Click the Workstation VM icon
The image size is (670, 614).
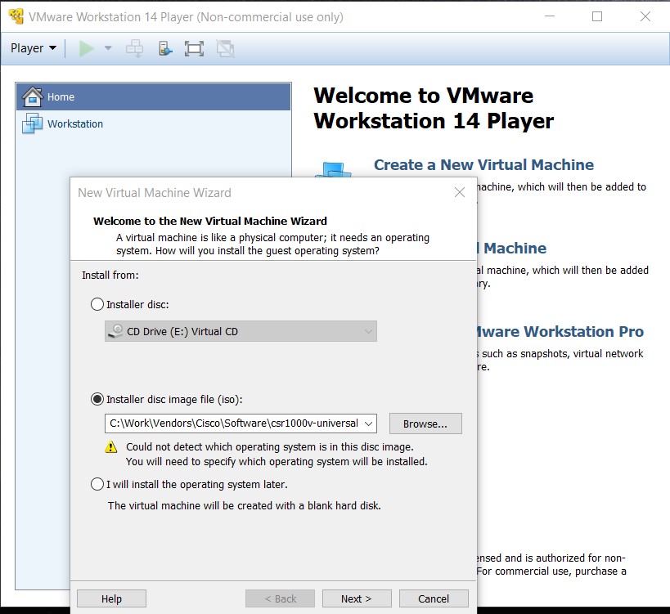tap(33, 123)
